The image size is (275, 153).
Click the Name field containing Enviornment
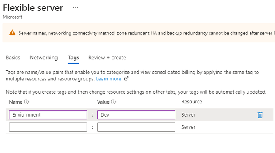click(48, 115)
